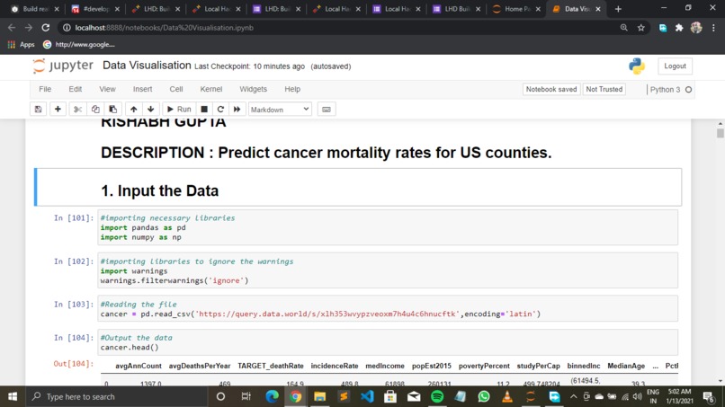This screenshot has width=725, height=407.
Task: Insert a new cell below
Action: coord(58,110)
